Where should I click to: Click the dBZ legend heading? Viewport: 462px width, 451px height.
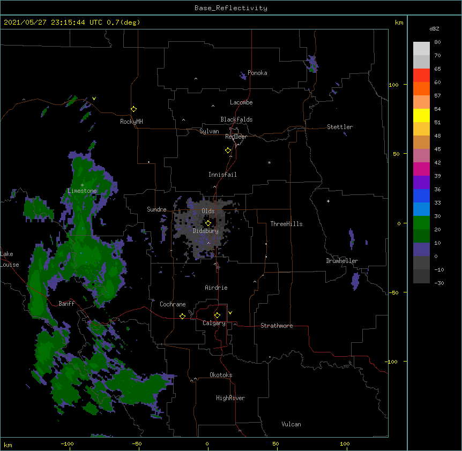pyautogui.click(x=434, y=28)
